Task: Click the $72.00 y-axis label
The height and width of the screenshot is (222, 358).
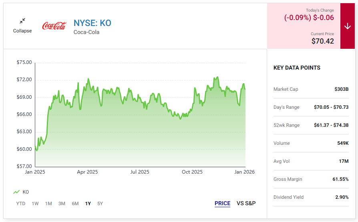Action: point(24,80)
